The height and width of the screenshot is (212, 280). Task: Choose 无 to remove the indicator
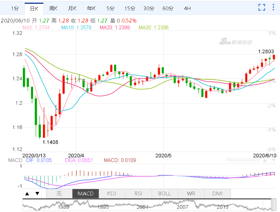click(x=59, y=194)
